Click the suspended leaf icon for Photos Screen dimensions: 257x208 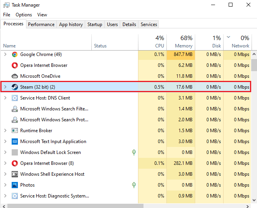point(134,185)
